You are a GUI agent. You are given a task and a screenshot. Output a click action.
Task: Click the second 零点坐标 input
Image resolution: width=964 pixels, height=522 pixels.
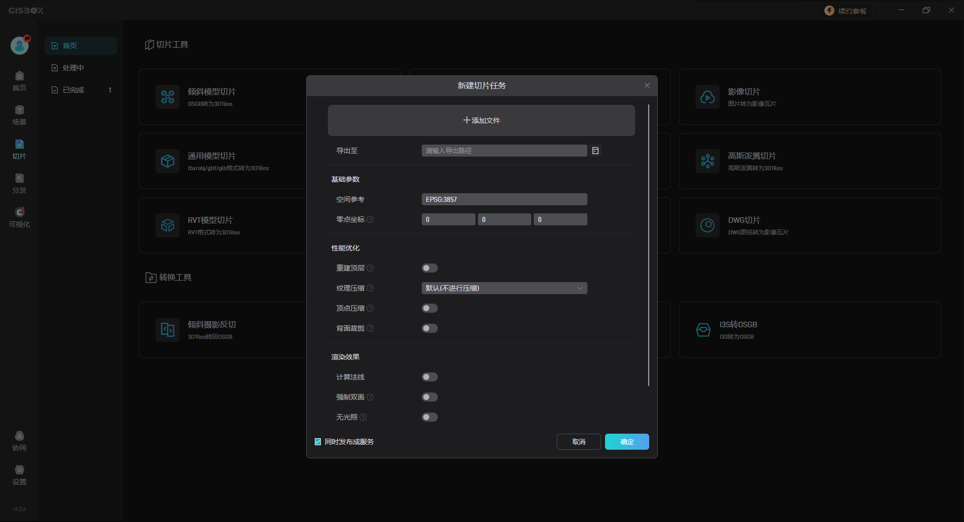(504, 219)
